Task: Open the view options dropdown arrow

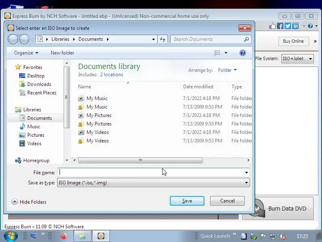Action: 226,53
